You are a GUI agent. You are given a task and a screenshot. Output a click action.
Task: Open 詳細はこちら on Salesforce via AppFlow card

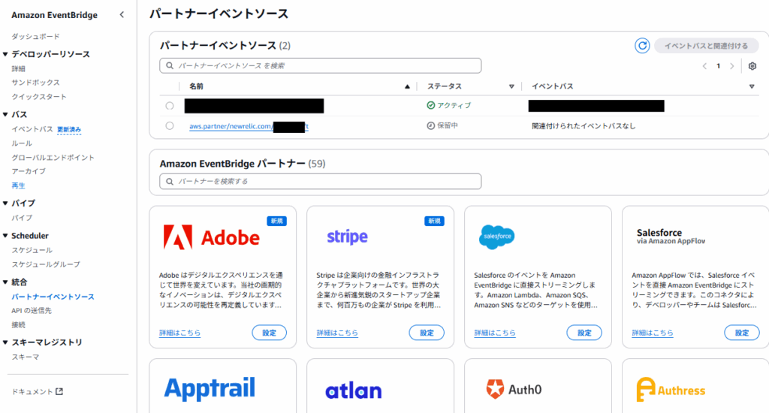tap(653, 333)
